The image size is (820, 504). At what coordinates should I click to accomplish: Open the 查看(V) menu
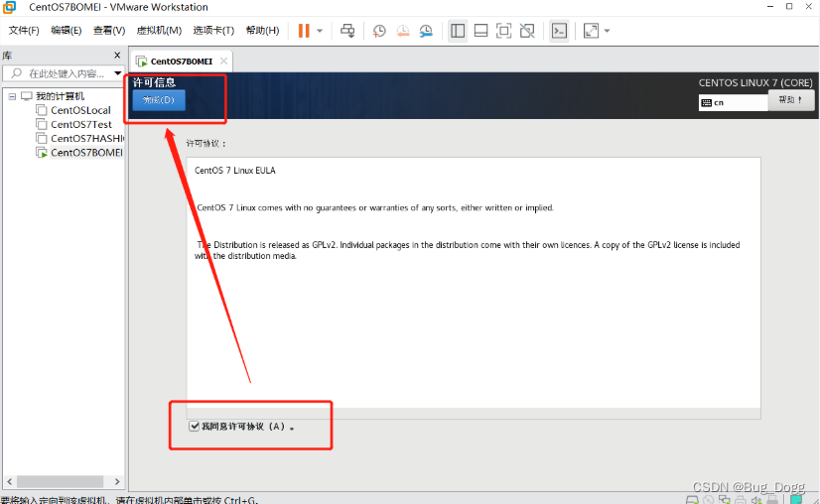[109, 31]
